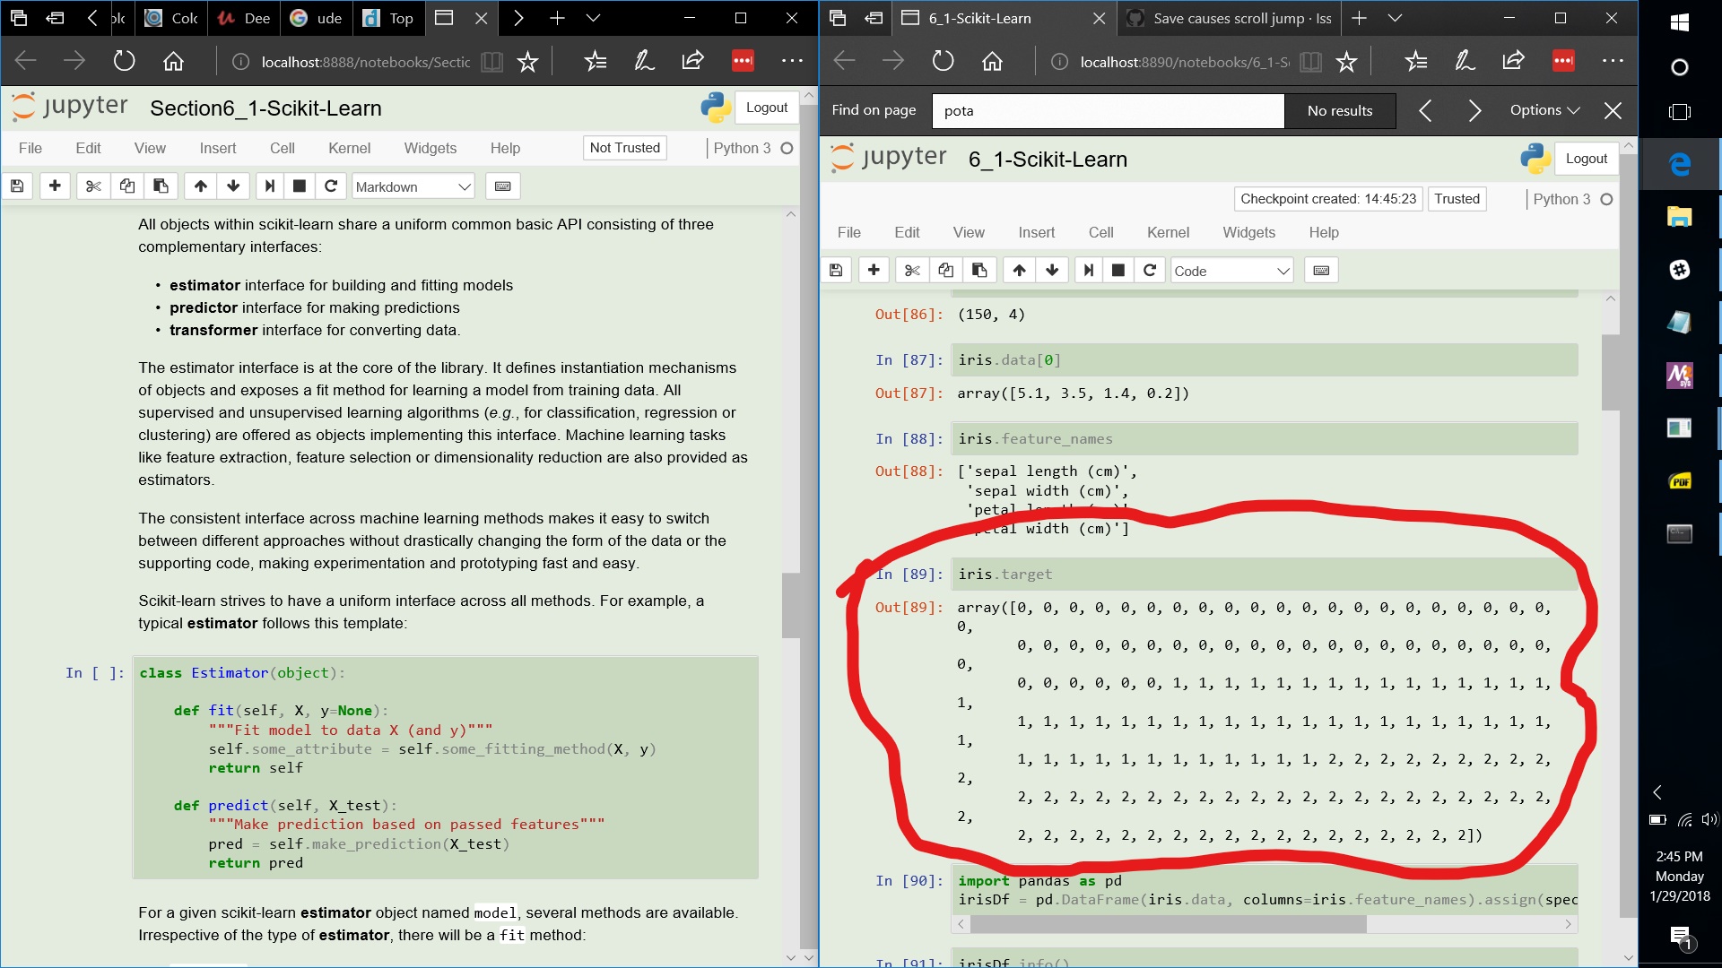Insert a new cell below with plus icon
The image size is (1722, 968).
click(874, 270)
